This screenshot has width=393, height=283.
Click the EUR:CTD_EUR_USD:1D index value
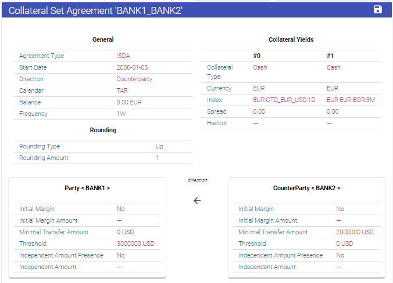point(284,100)
